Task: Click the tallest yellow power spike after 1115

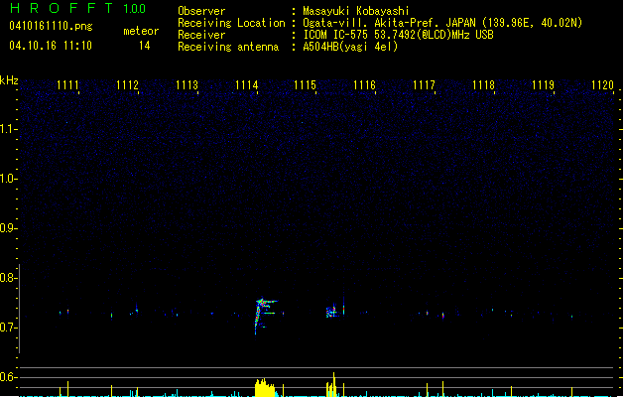Action: point(334,384)
